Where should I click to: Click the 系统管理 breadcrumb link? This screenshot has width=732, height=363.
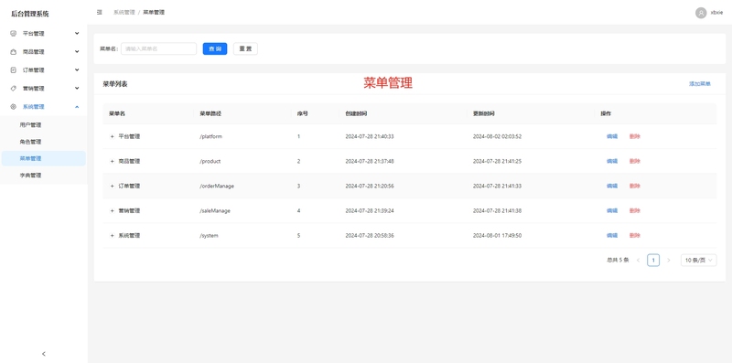[124, 13]
